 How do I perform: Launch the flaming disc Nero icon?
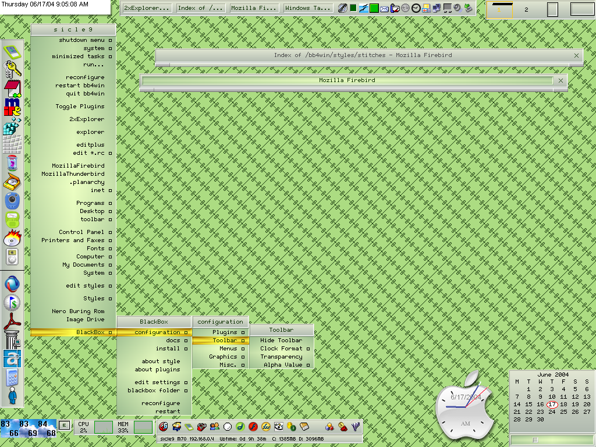[12, 238]
